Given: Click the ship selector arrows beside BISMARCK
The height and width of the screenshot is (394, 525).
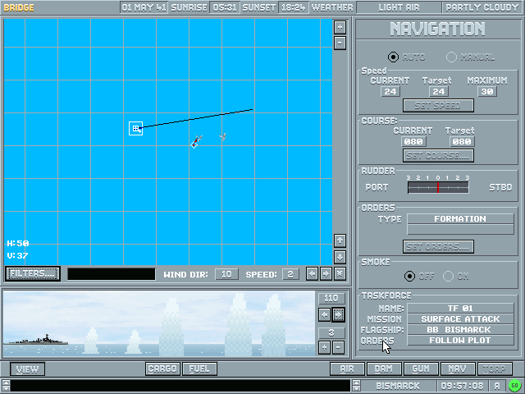Looking at the screenshot, I should point(356,386).
